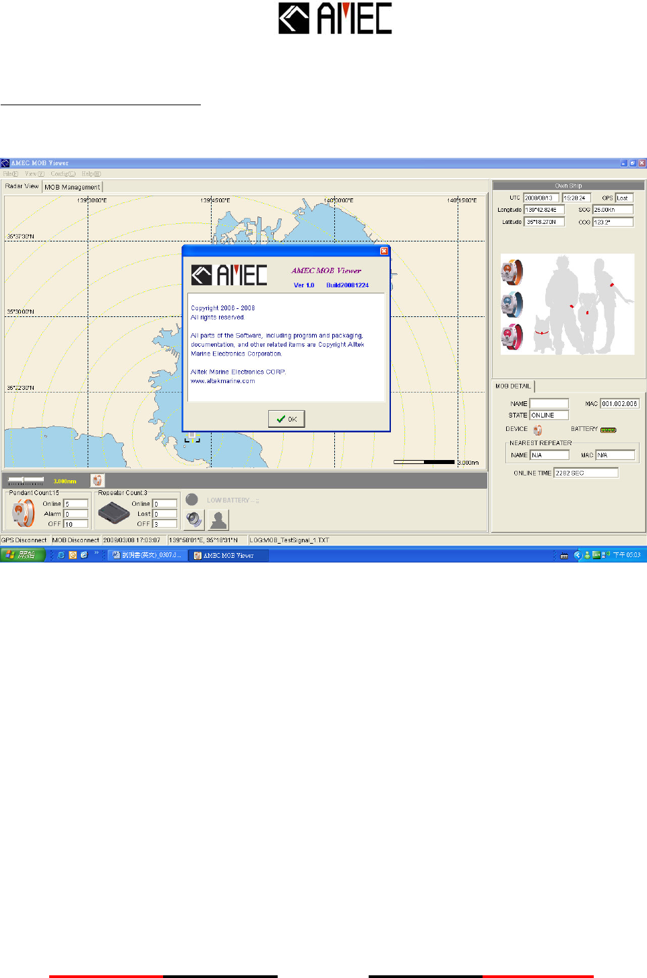Click the orange quick launch icon

(73, 555)
